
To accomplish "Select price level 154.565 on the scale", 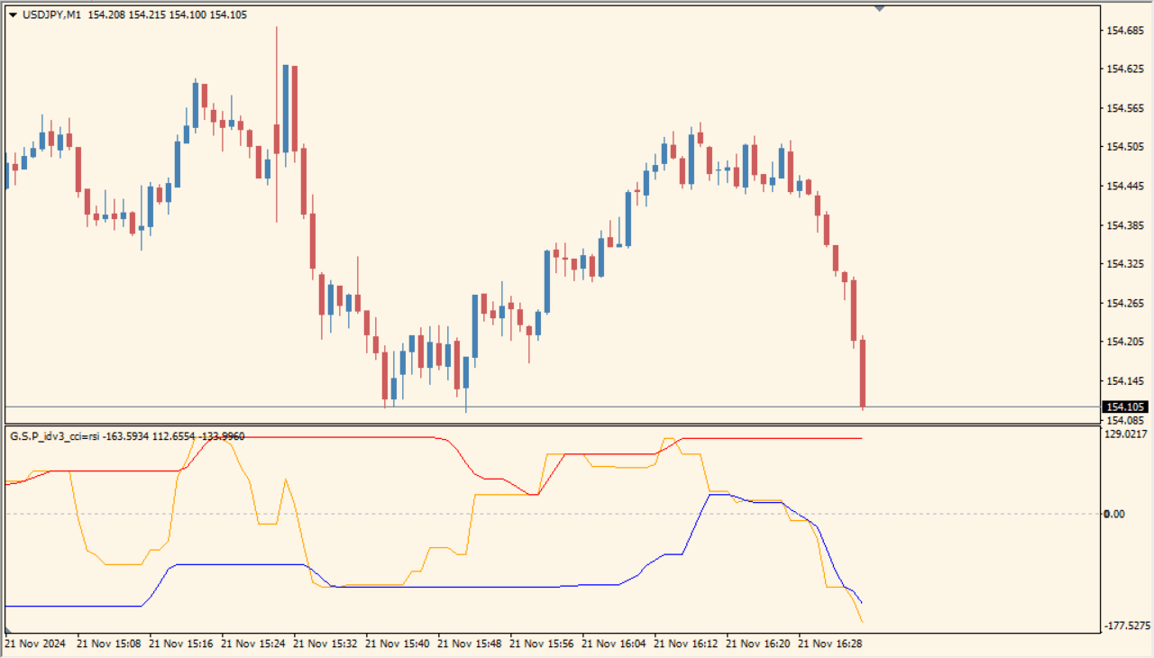I will pyautogui.click(x=1123, y=108).
